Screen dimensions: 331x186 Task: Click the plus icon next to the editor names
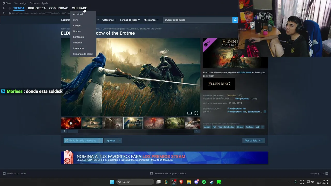pos(265,112)
